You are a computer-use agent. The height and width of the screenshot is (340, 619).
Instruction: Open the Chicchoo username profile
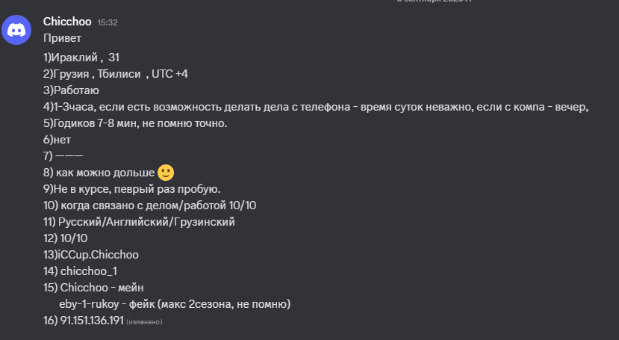pyautogui.click(x=67, y=22)
